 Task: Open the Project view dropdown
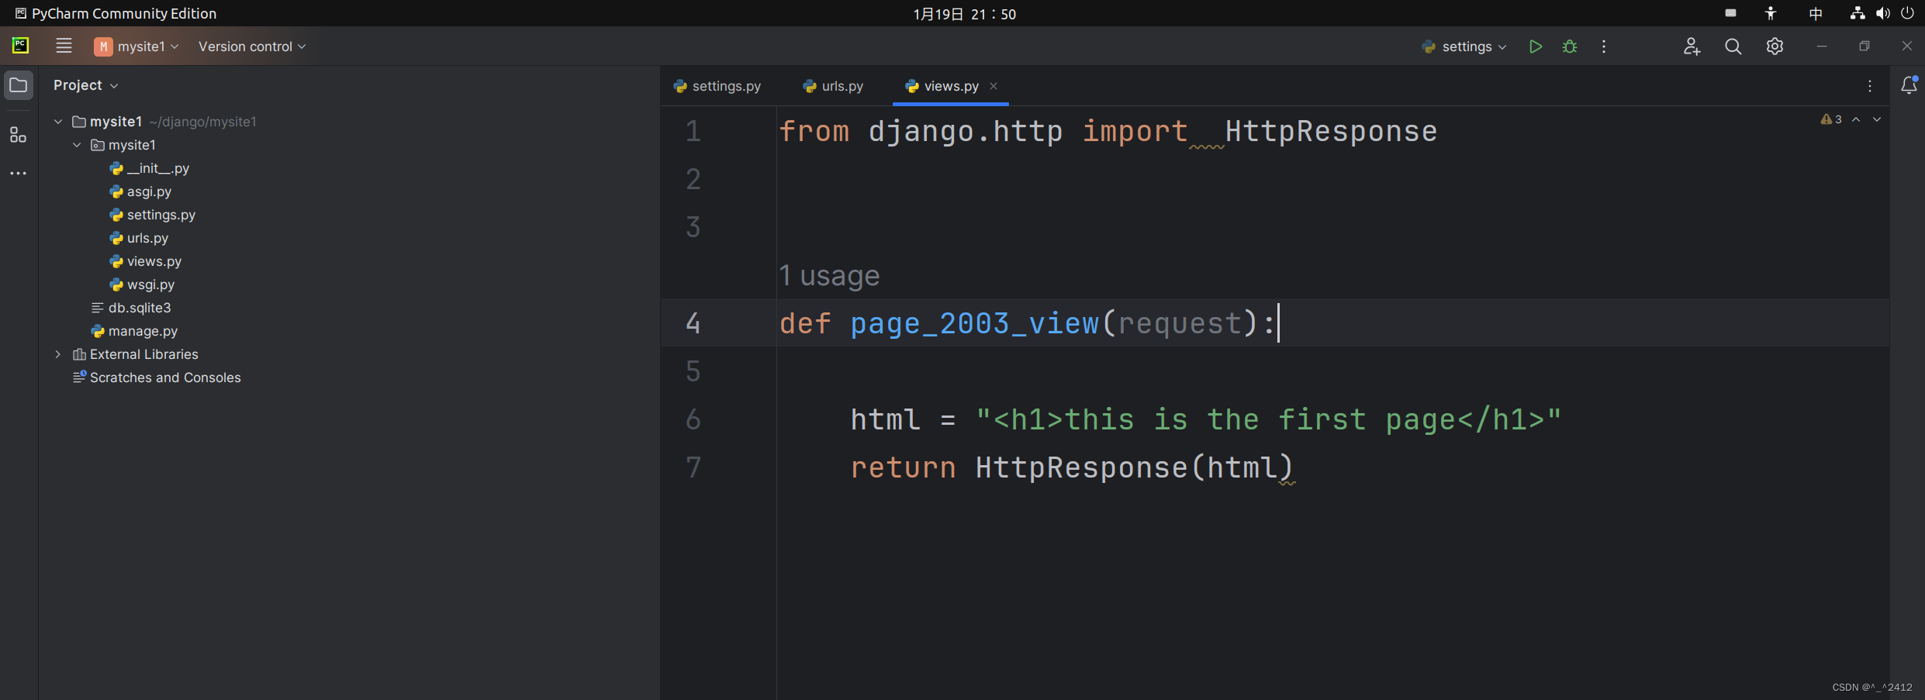[85, 85]
